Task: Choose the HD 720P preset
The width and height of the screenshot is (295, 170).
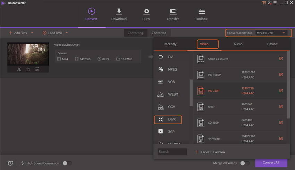Action: [240, 91]
